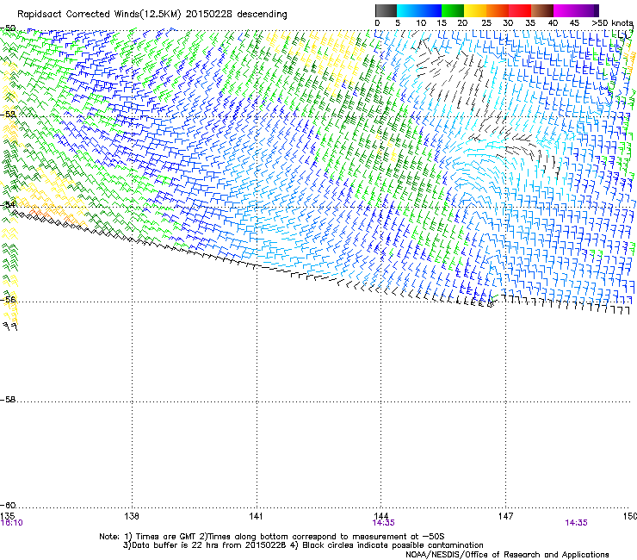Click the note '1) Times are GMT'
Screen dimensions: 637x560
(x=160, y=537)
